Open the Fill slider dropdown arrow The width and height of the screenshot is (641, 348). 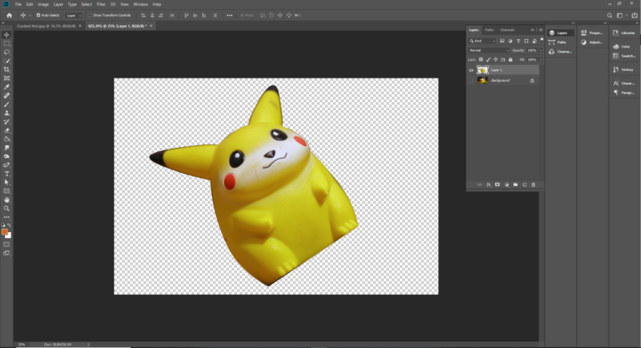tap(541, 60)
